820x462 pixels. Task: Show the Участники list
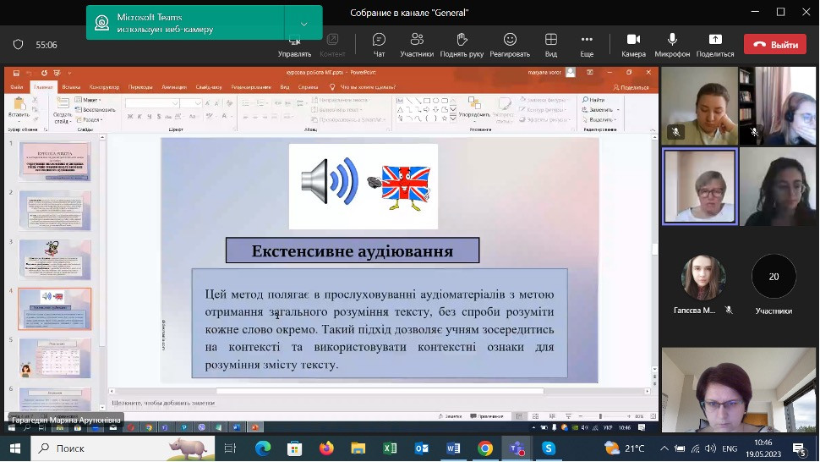point(417,44)
